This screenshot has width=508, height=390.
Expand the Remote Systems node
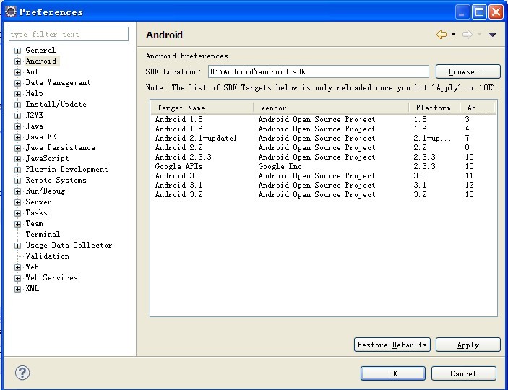[17, 181]
